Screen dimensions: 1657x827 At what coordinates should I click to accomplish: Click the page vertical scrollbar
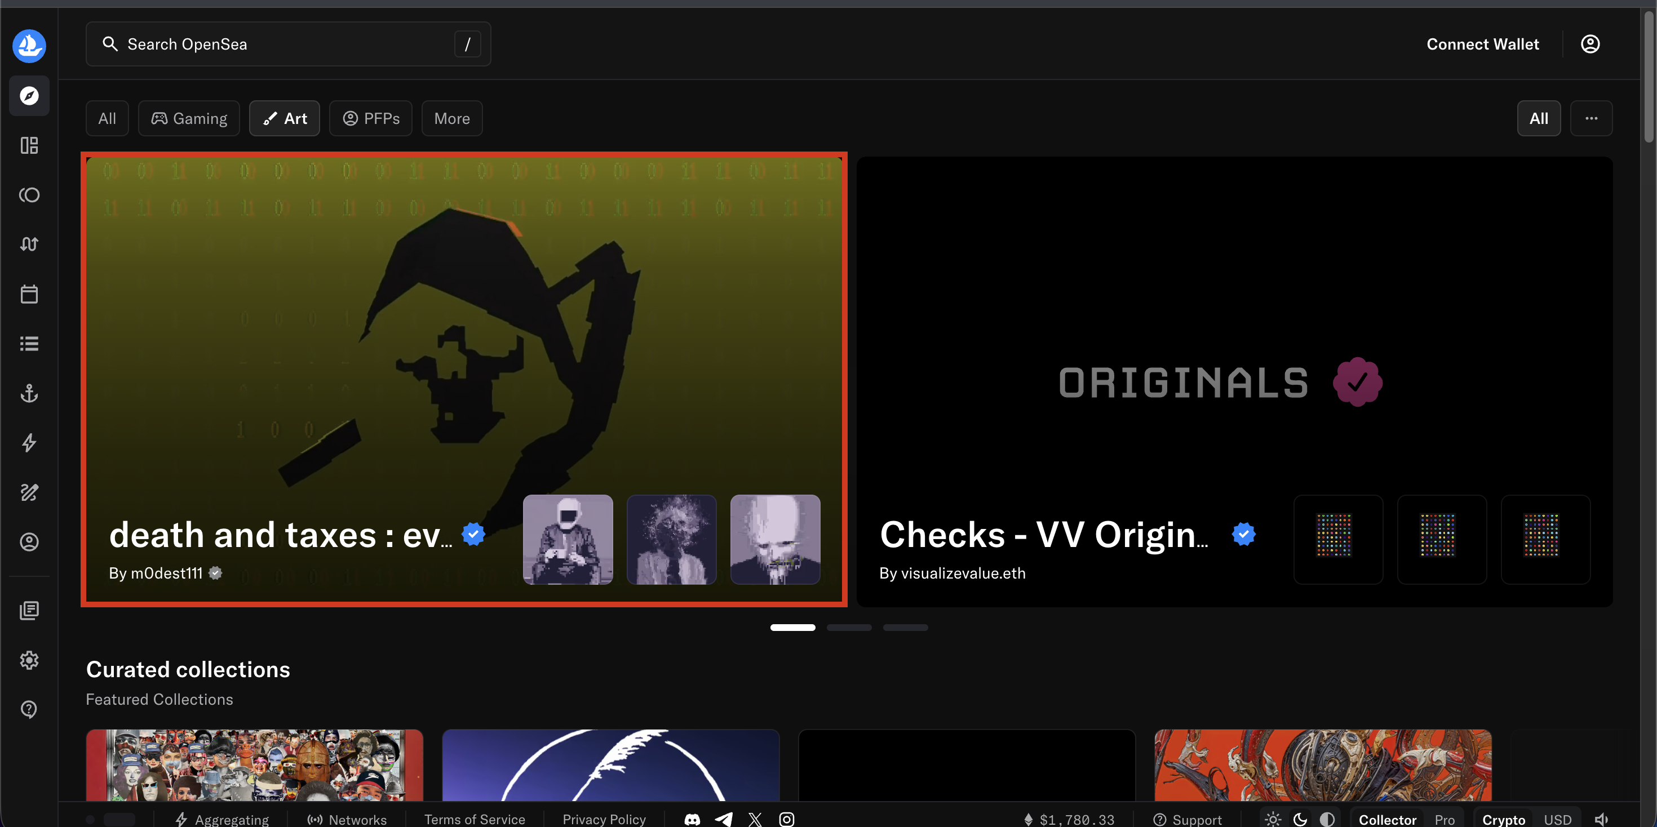point(1649,77)
